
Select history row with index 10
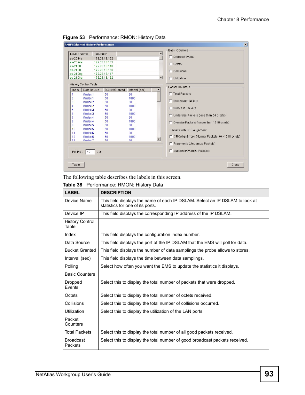click(113, 129)
